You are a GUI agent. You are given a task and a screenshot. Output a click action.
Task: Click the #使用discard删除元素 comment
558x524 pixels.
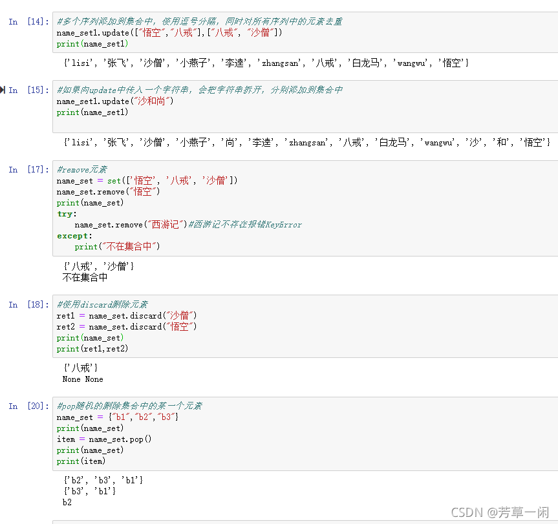(103, 305)
